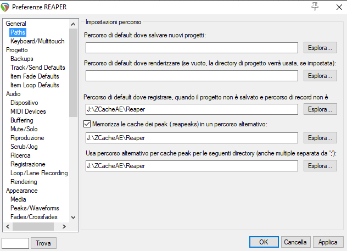Select General in the preferences tree
Image resolution: width=347 pixels, height=251 pixels.
[16, 24]
